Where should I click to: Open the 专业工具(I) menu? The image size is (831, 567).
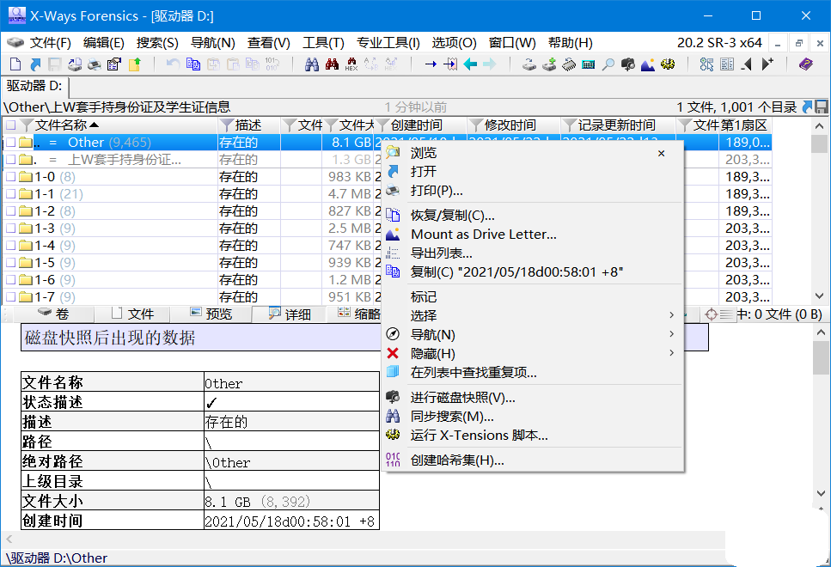[x=388, y=43]
